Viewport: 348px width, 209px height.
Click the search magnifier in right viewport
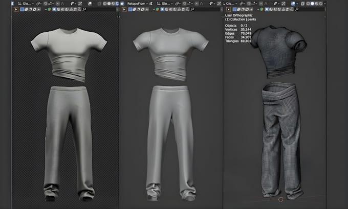tap(297, 9)
